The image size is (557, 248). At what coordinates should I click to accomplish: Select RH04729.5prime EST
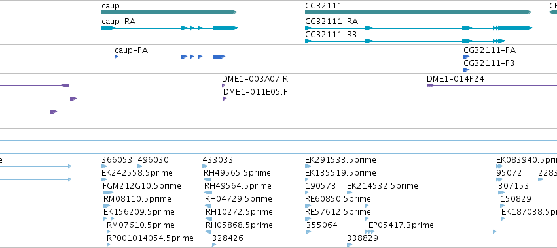tap(238, 199)
